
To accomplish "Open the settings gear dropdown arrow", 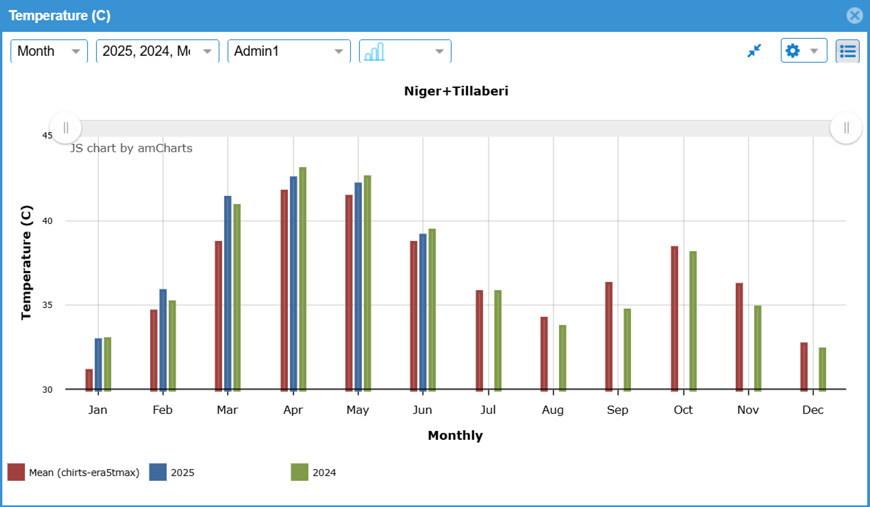I will (814, 50).
